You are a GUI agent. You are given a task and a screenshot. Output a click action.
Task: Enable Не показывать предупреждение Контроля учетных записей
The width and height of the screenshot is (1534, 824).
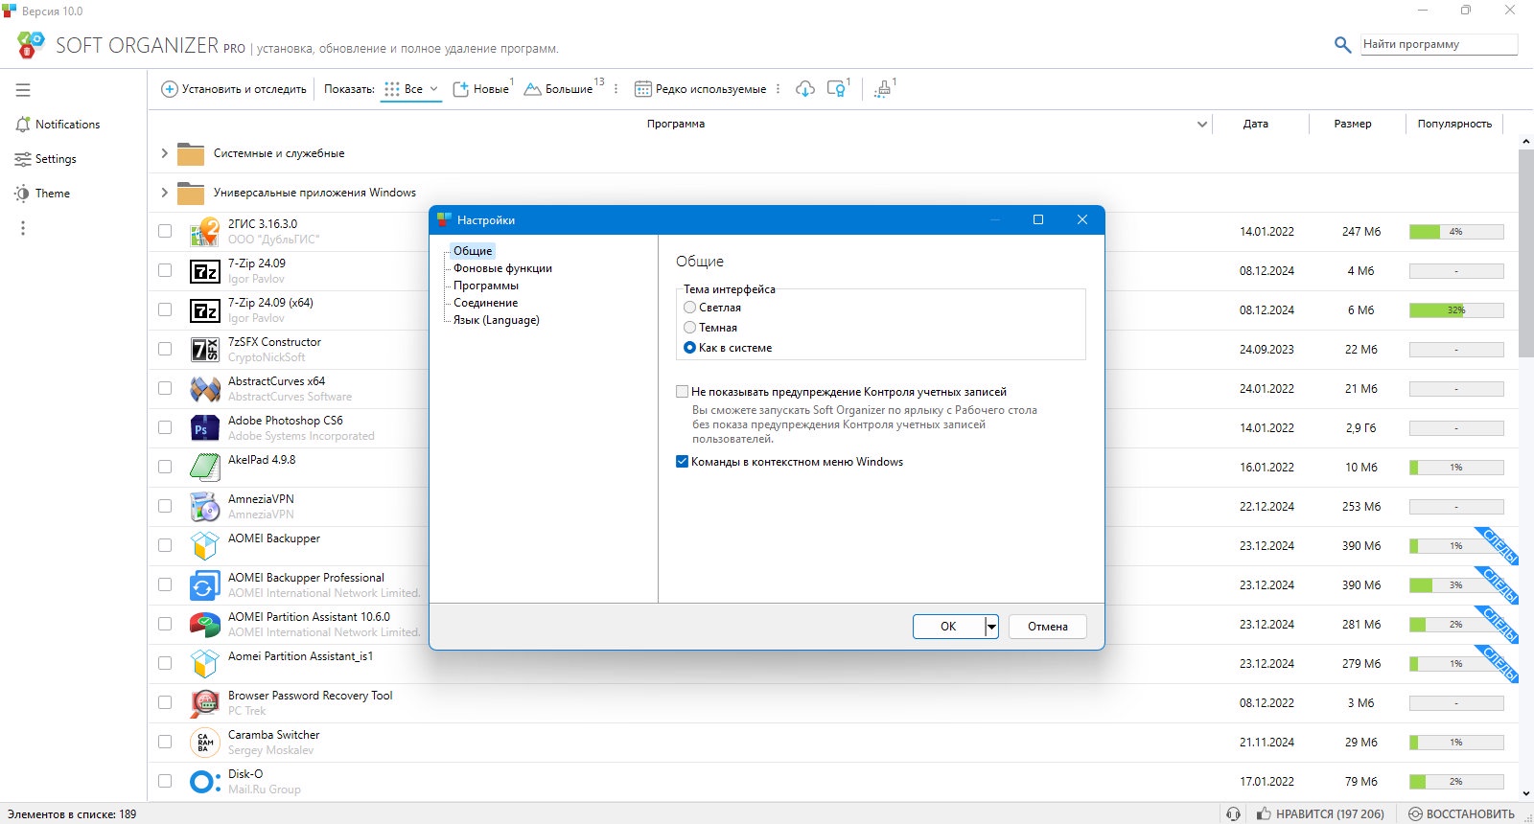(x=682, y=392)
